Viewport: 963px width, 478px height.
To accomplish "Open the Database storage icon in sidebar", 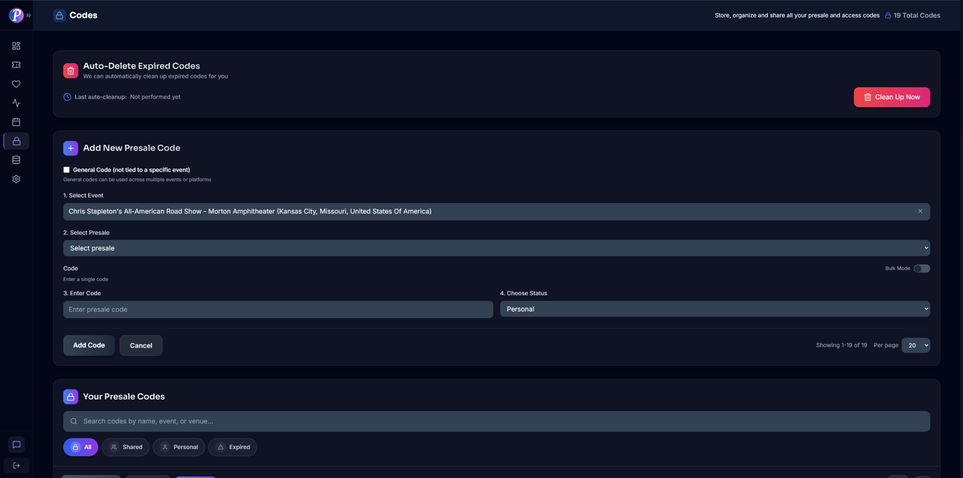I will click(x=16, y=160).
